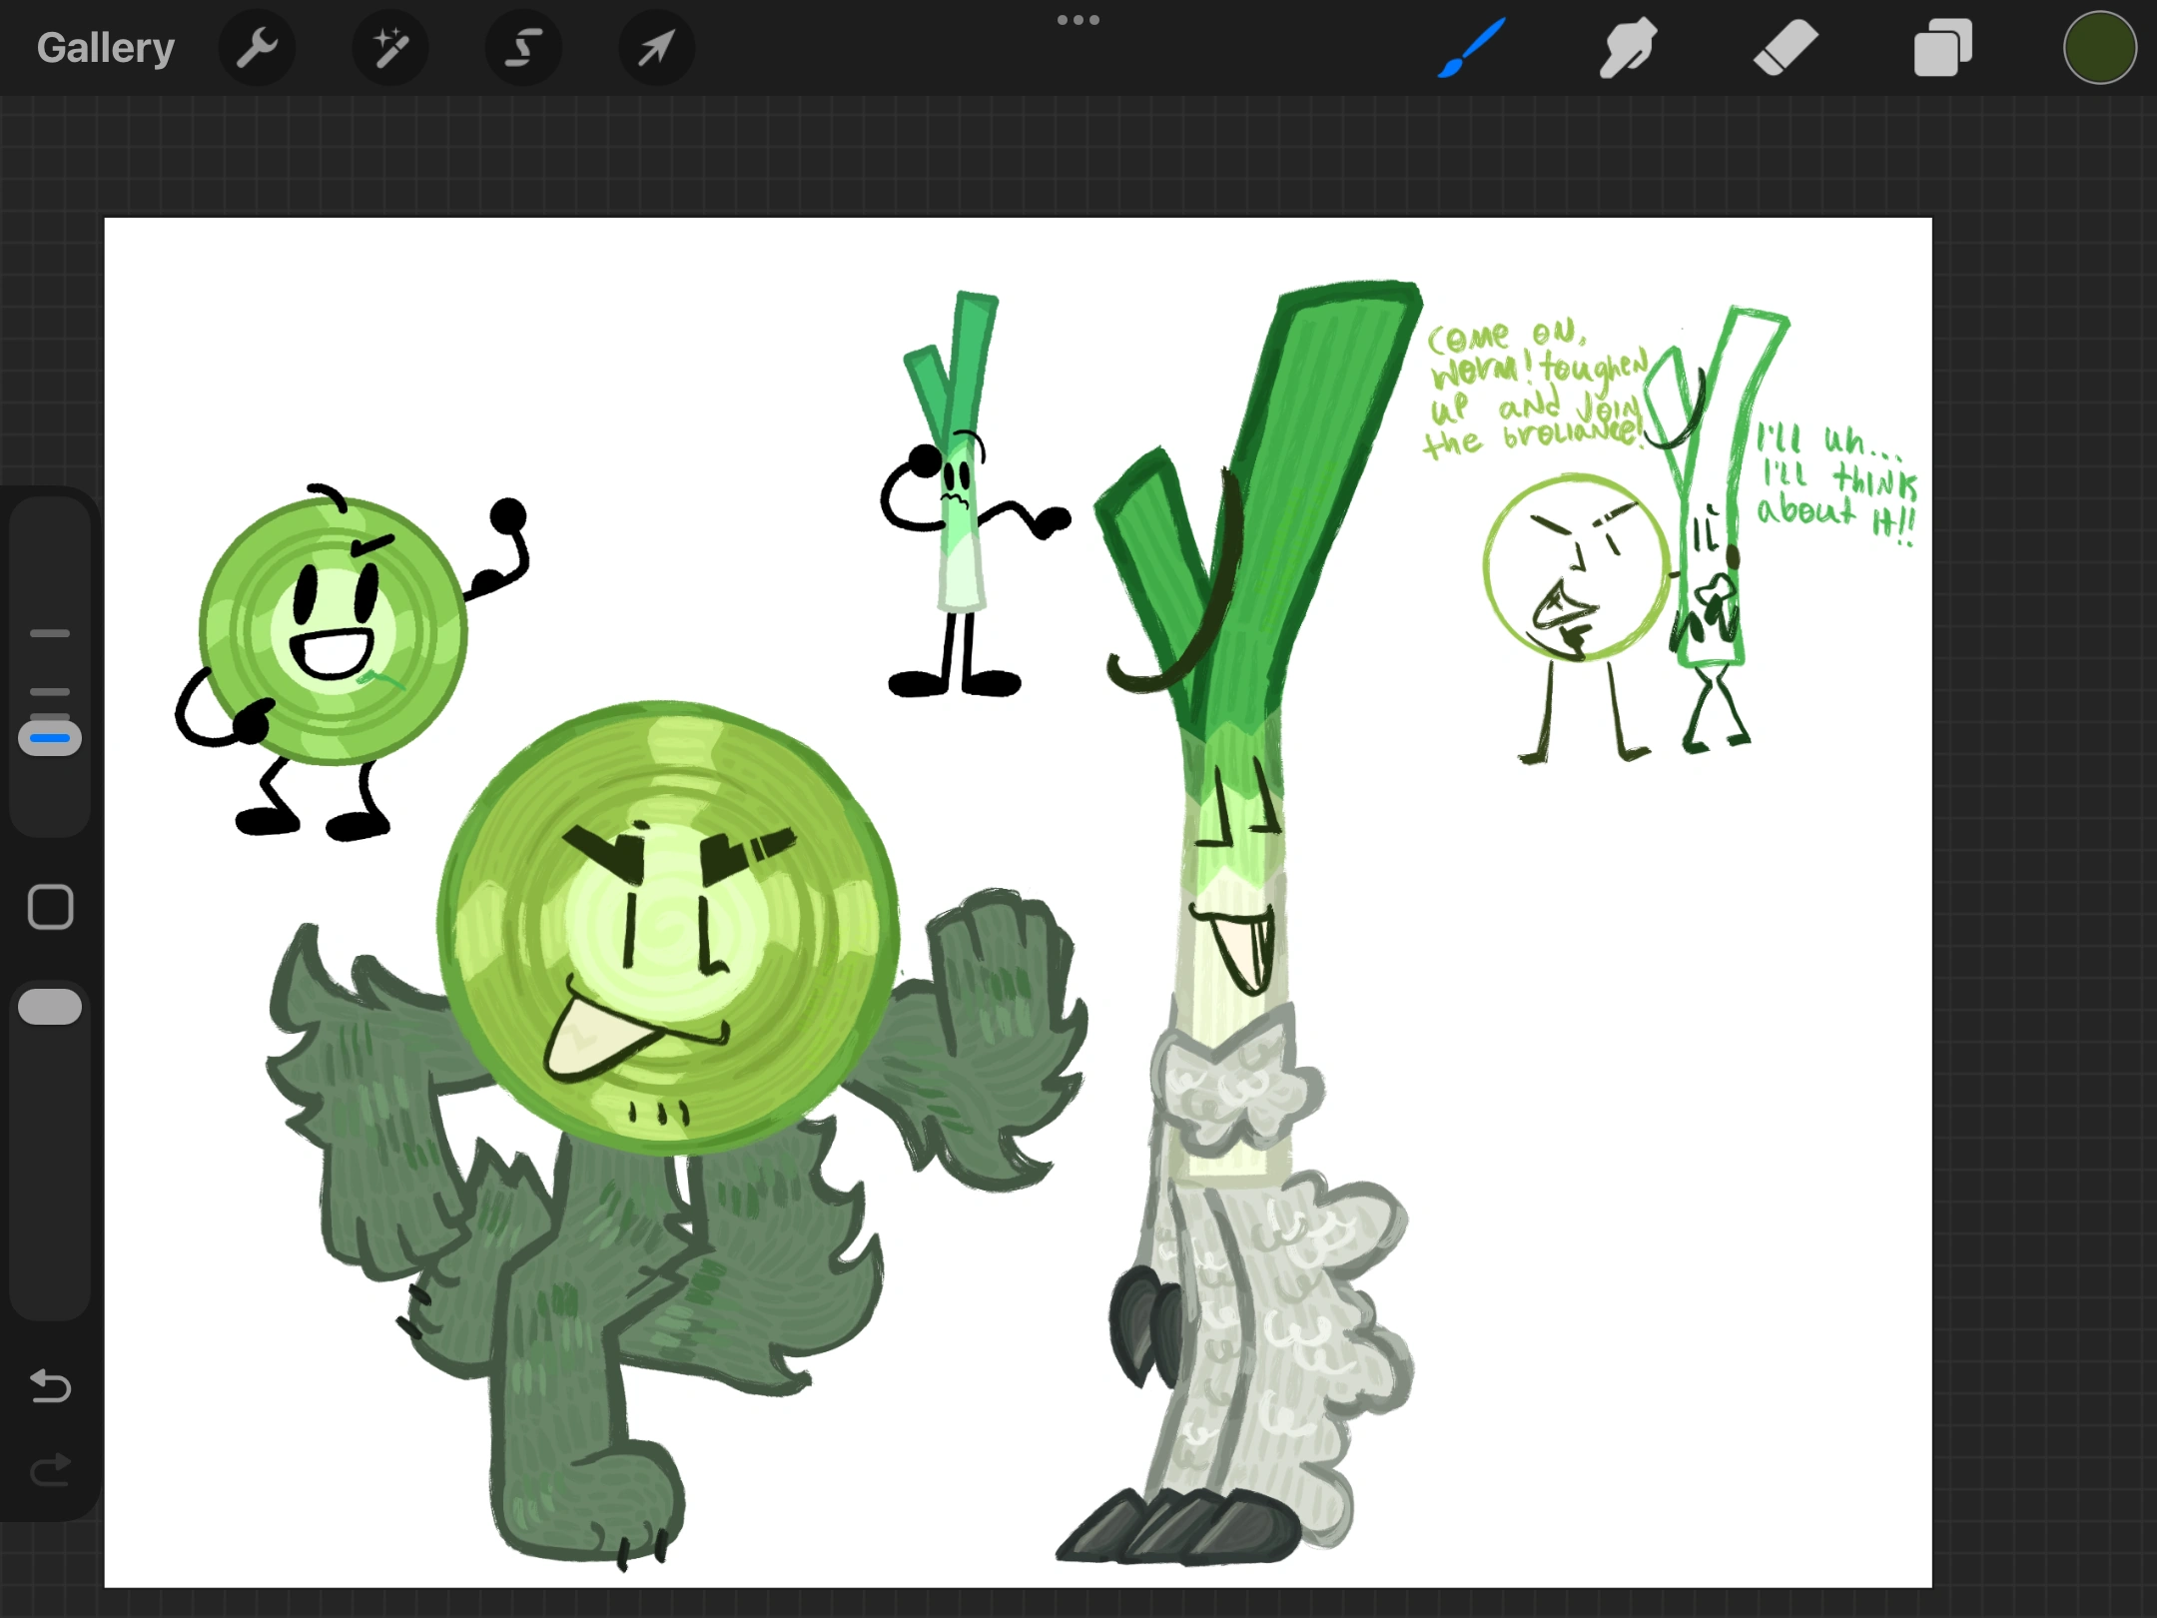Open the Layers panel
2157x1618 pixels.
[x=1942, y=47]
